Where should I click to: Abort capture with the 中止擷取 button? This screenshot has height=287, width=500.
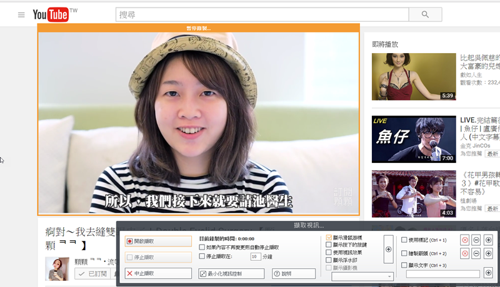(x=158, y=273)
